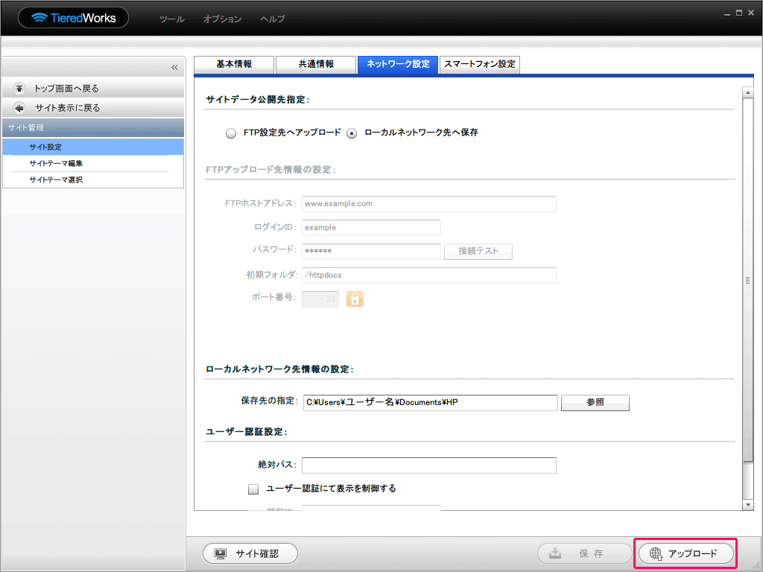Click the TieredWorks logo

click(73, 18)
